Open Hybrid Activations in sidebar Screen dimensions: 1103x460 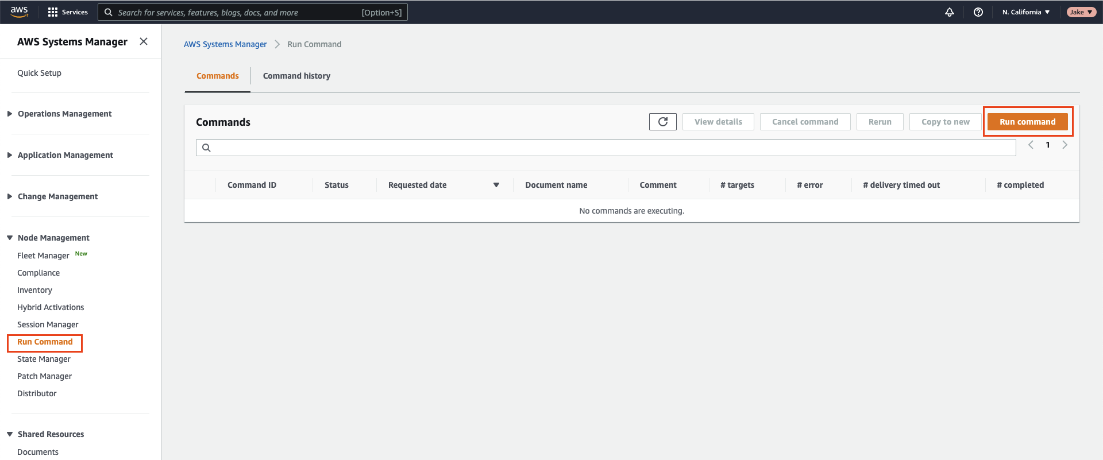pyautogui.click(x=51, y=307)
